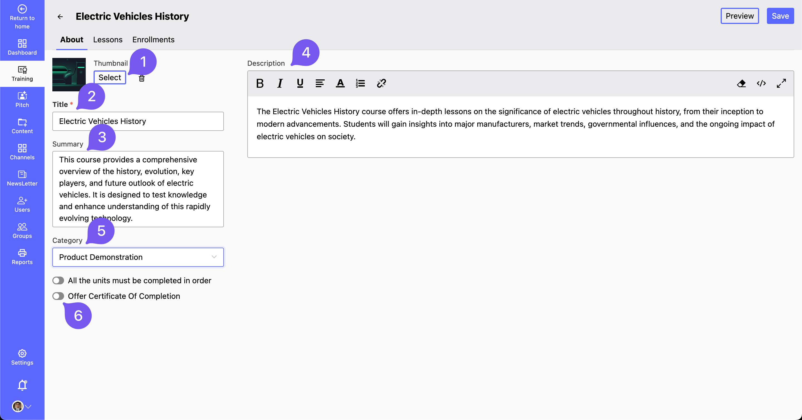Expand the description editor to fullscreen
802x420 pixels.
pyautogui.click(x=781, y=83)
